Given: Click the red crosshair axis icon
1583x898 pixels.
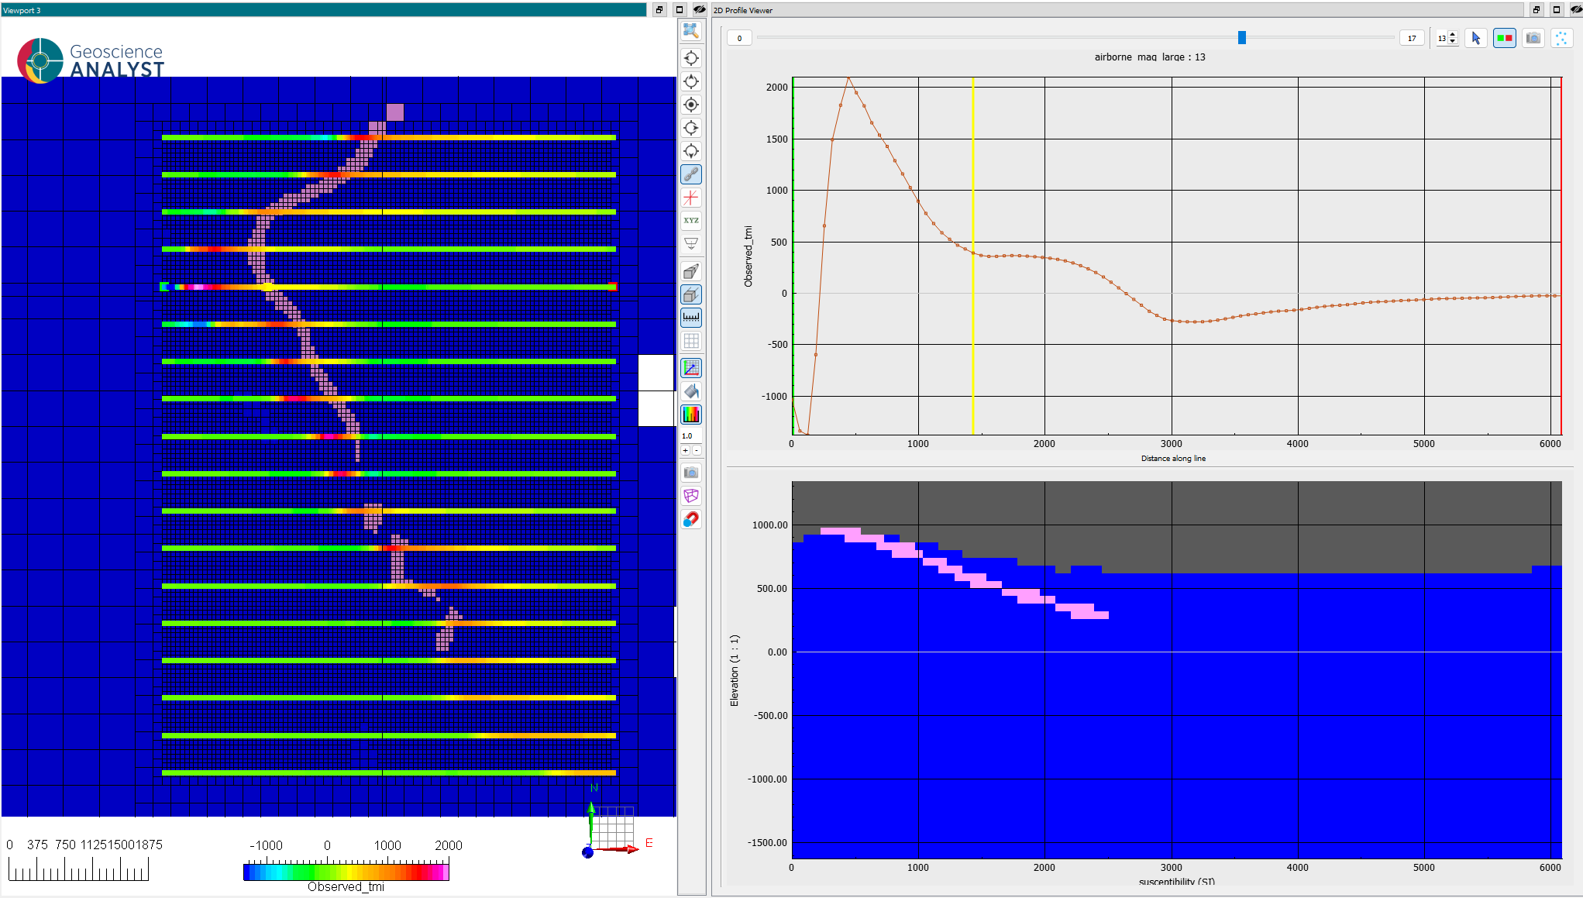Looking at the screenshot, I should 690,198.
